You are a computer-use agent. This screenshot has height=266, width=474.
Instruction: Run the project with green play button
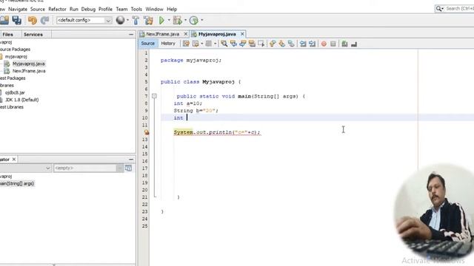[x=161, y=20]
